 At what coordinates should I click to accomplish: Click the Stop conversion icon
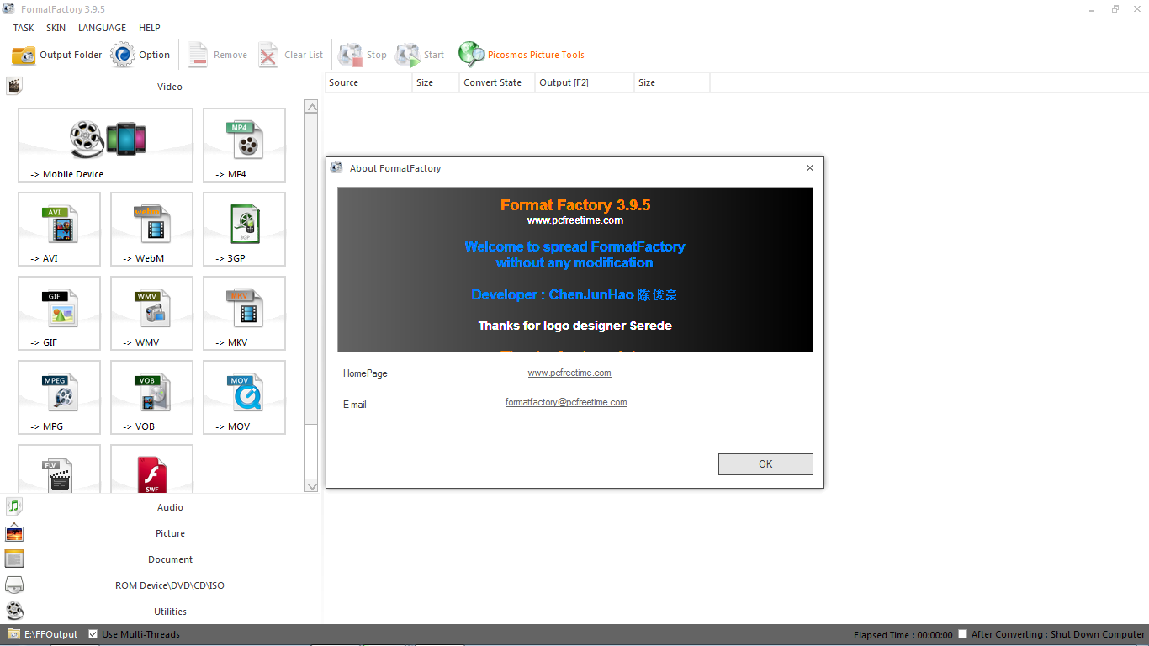pyautogui.click(x=350, y=56)
